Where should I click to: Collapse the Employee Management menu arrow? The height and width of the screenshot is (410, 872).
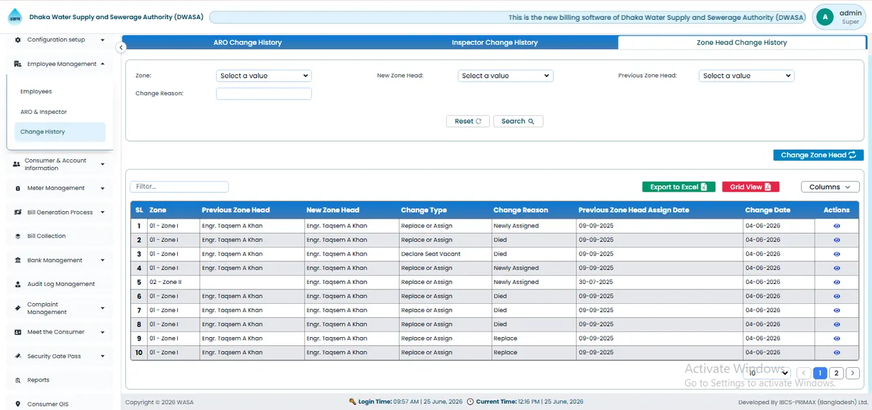click(x=102, y=64)
